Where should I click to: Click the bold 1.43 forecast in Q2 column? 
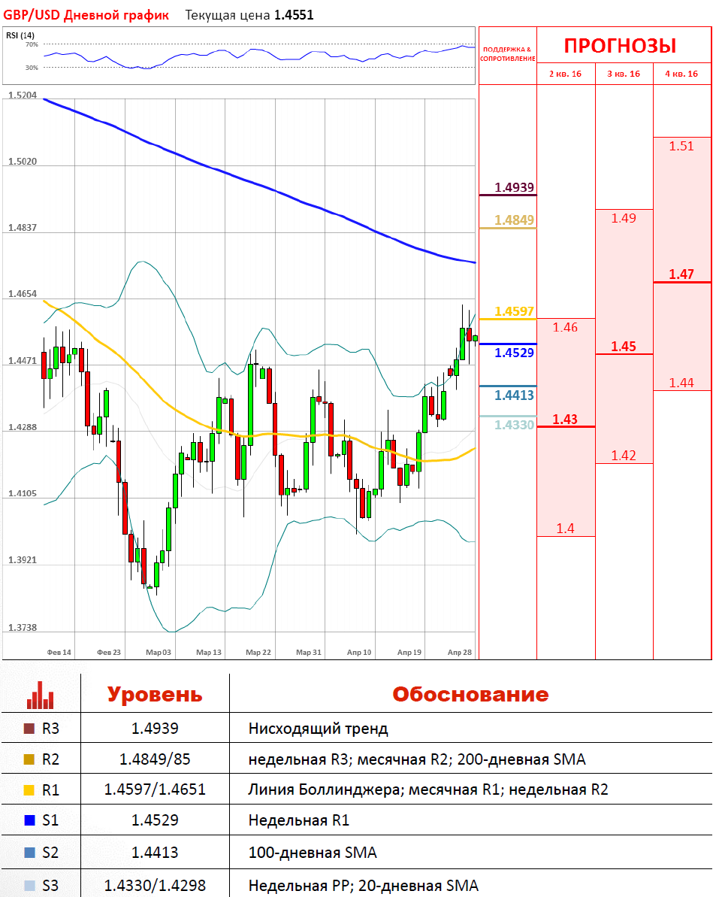(x=565, y=420)
